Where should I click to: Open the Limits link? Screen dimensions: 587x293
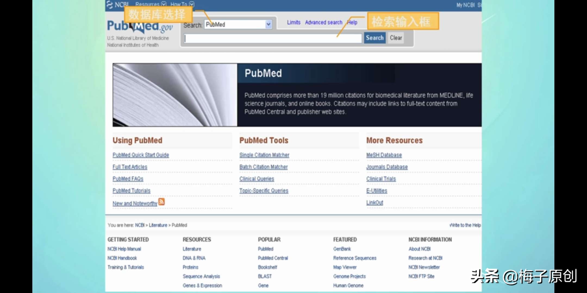click(x=293, y=23)
